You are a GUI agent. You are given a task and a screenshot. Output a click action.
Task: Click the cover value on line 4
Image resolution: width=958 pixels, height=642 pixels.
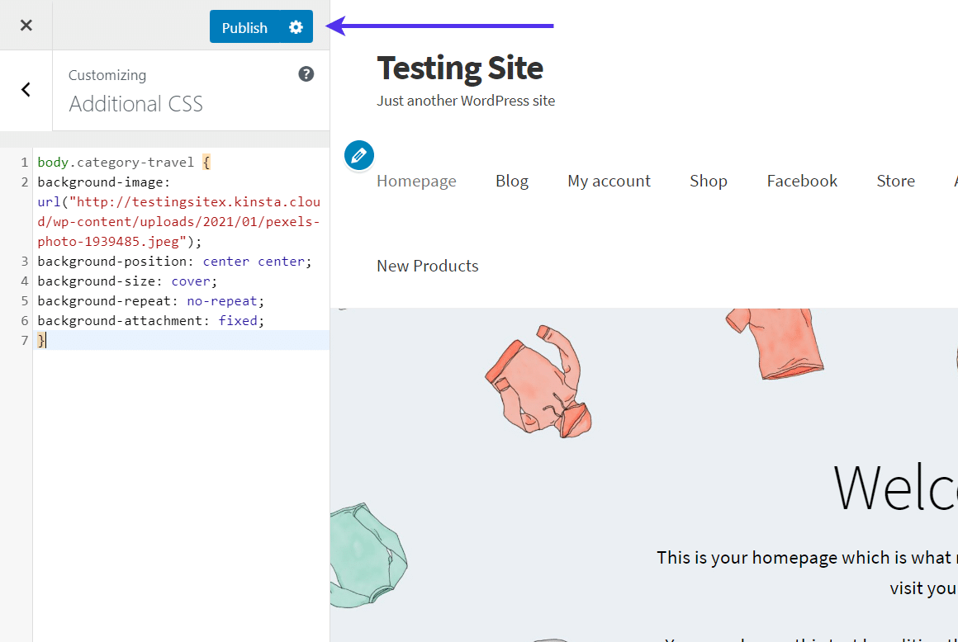tap(191, 281)
